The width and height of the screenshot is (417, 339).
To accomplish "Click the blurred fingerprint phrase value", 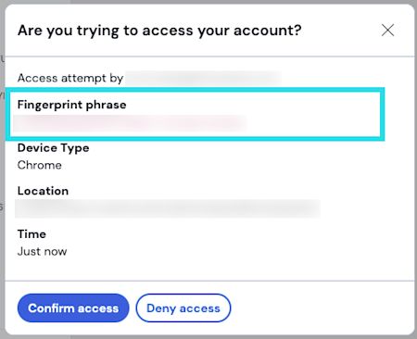I will pyautogui.click(x=130, y=123).
